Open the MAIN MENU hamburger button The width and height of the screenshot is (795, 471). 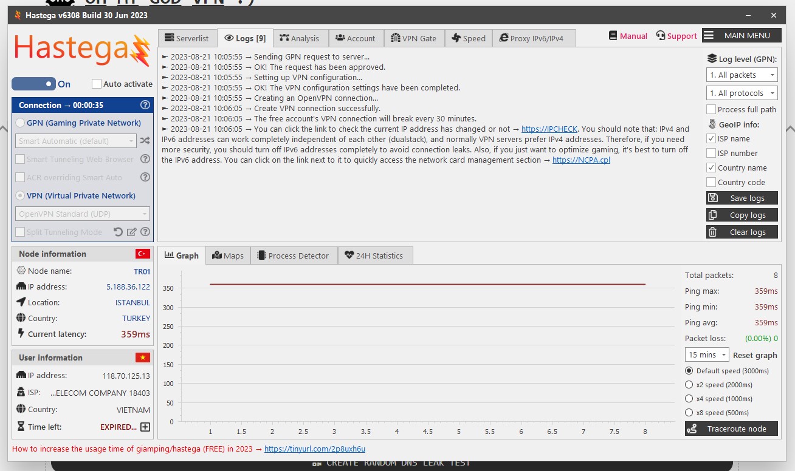tap(741, 36)
